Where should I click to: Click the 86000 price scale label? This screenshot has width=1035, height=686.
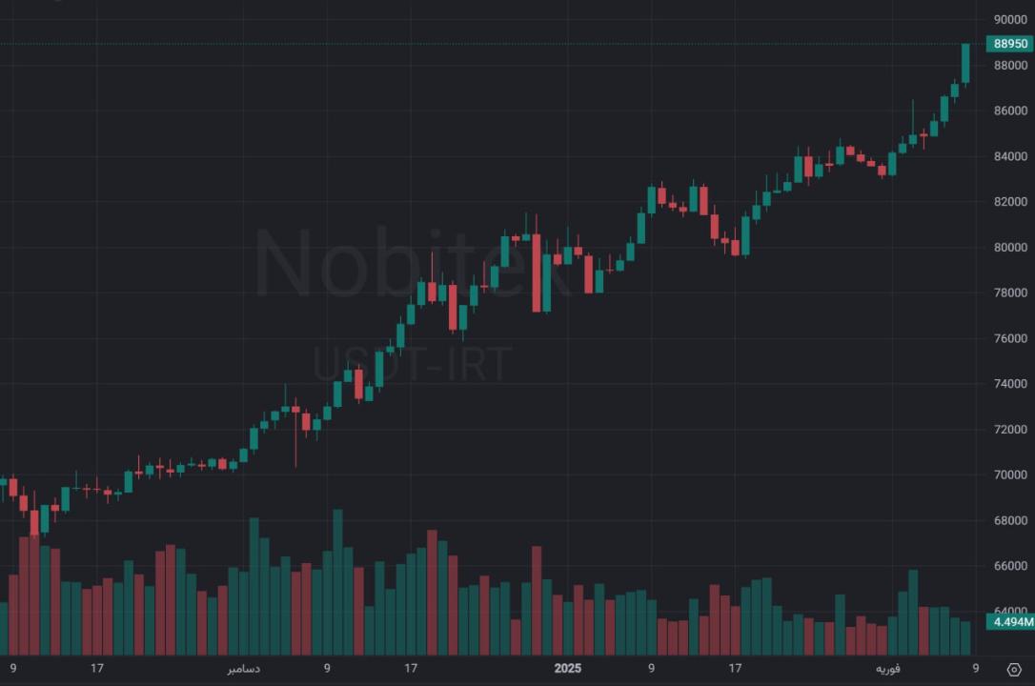click(x=1009, y=111)
